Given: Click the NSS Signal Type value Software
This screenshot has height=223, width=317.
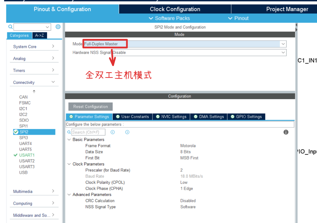Looking at the screenshot, I should pyautogui.click(x=188, y=207).
